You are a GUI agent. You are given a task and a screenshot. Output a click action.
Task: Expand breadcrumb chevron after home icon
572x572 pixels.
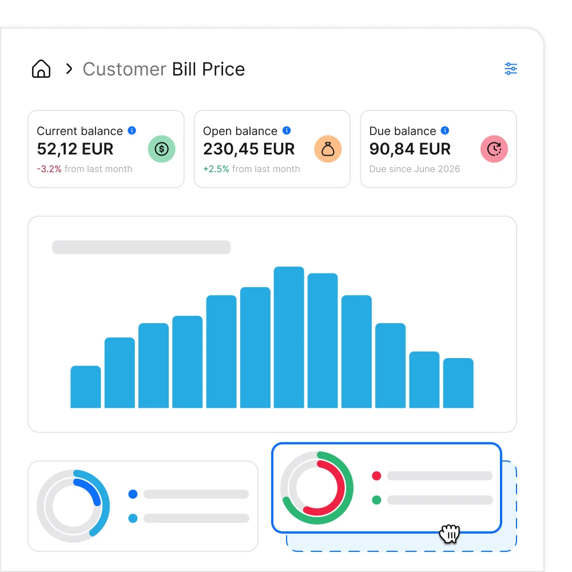point(69,69)
